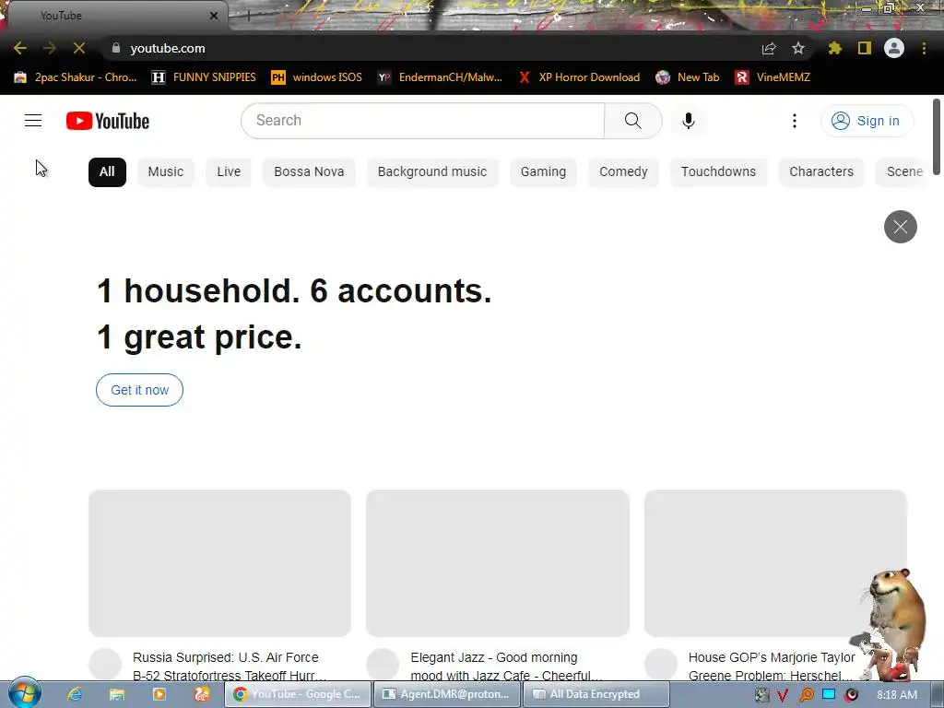Viewport: 944px width, 708px height.
Task: Open the YouTube hamburger guide menu
Action: point(33,121)
